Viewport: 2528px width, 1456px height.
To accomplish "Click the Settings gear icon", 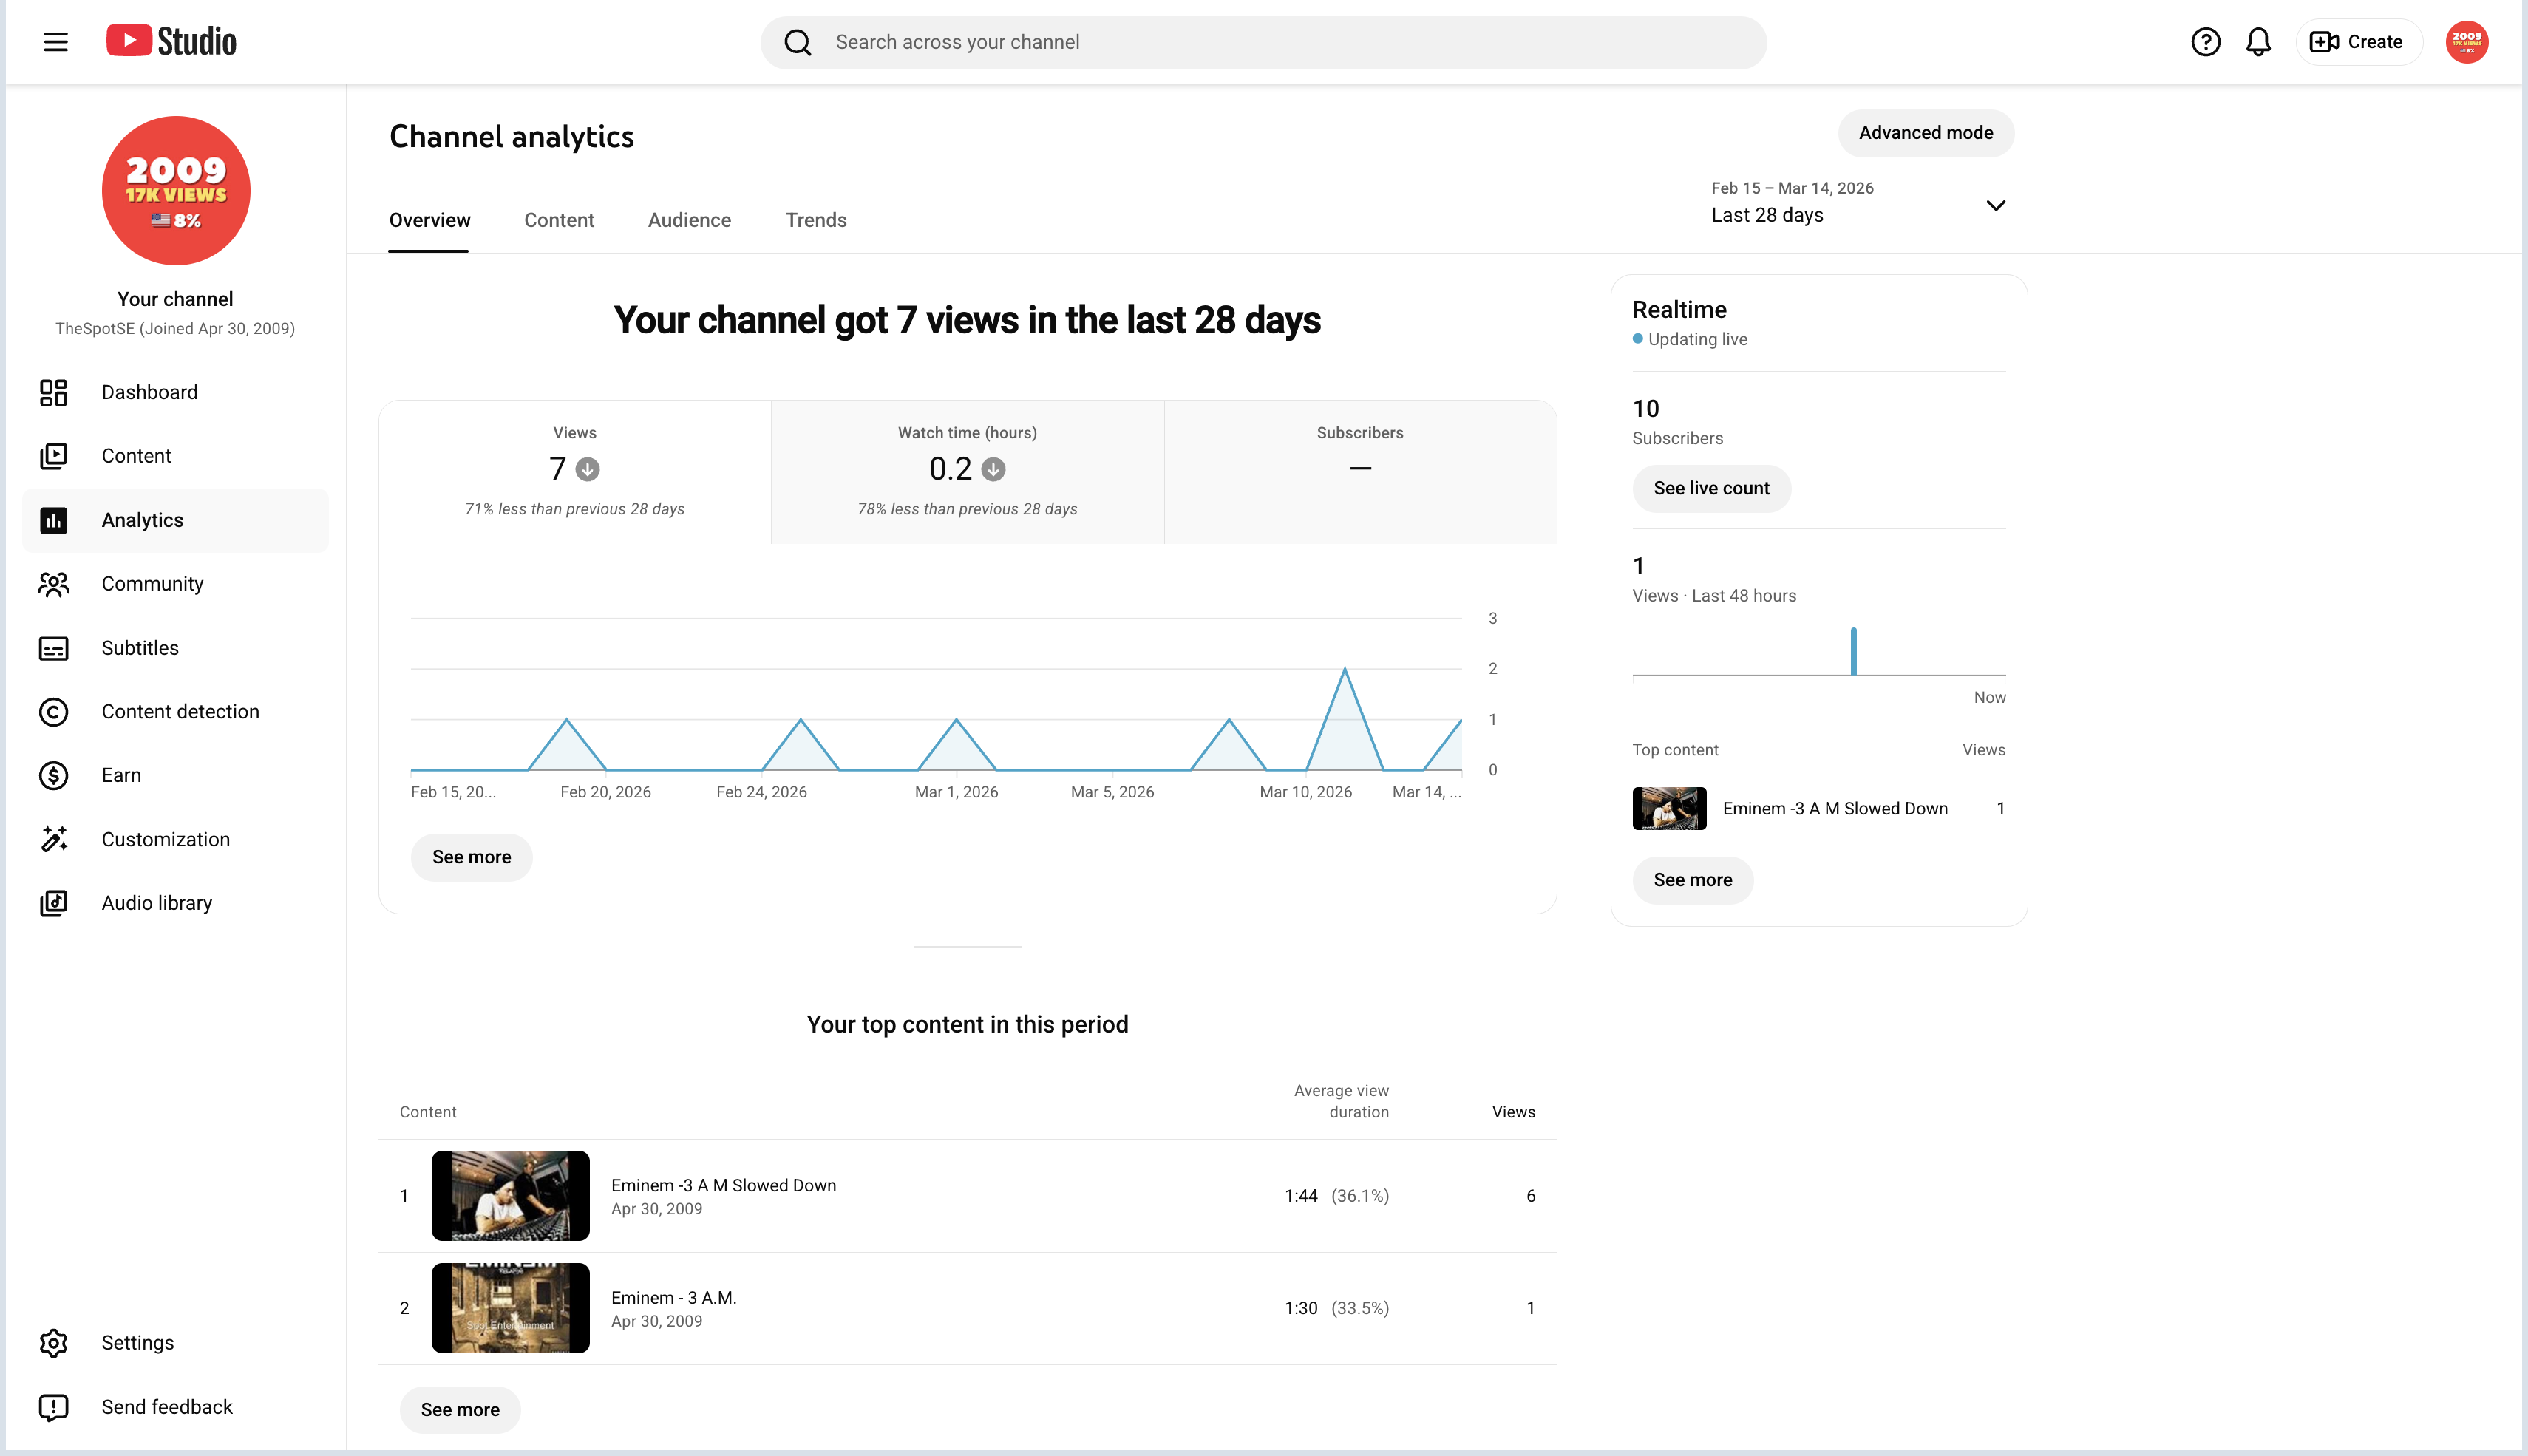I will (x=53, y=1343).
